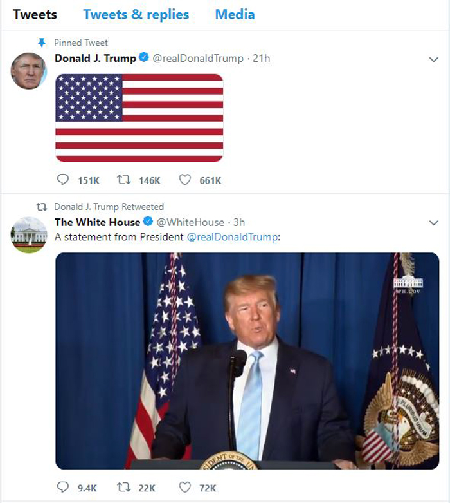The image size is (450, 503).
Task: Click the @WhiteHouse handle
Action: point(190,222)
